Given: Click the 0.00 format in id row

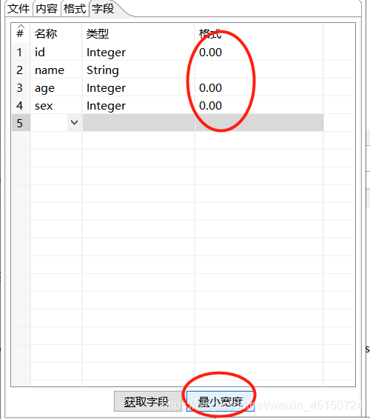Looking at the screenshot, I should click(259, 52).
